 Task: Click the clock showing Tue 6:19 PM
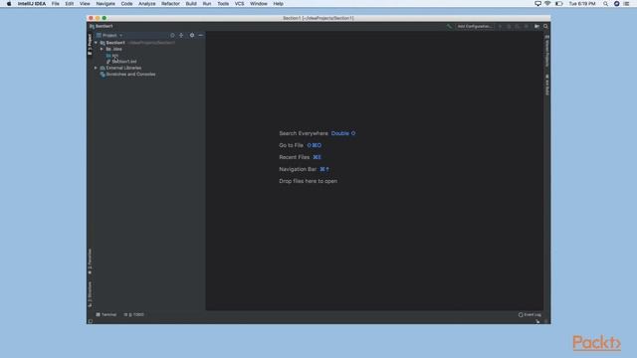(x=582, y=4)
